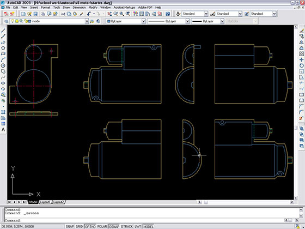This screenshot has width=305, height=229.
Task: Switch to the Layout1 tab
Action: (45, 202)
